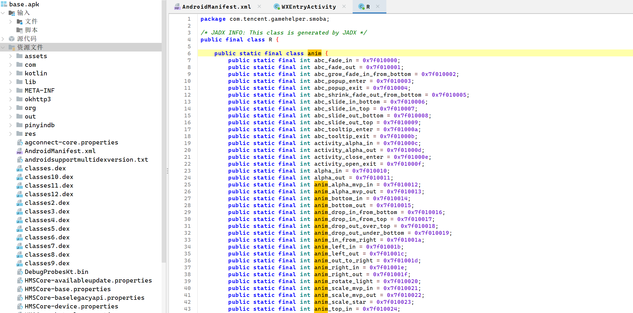Close the WXEntryActivity tab

click(x=344, y=6)
